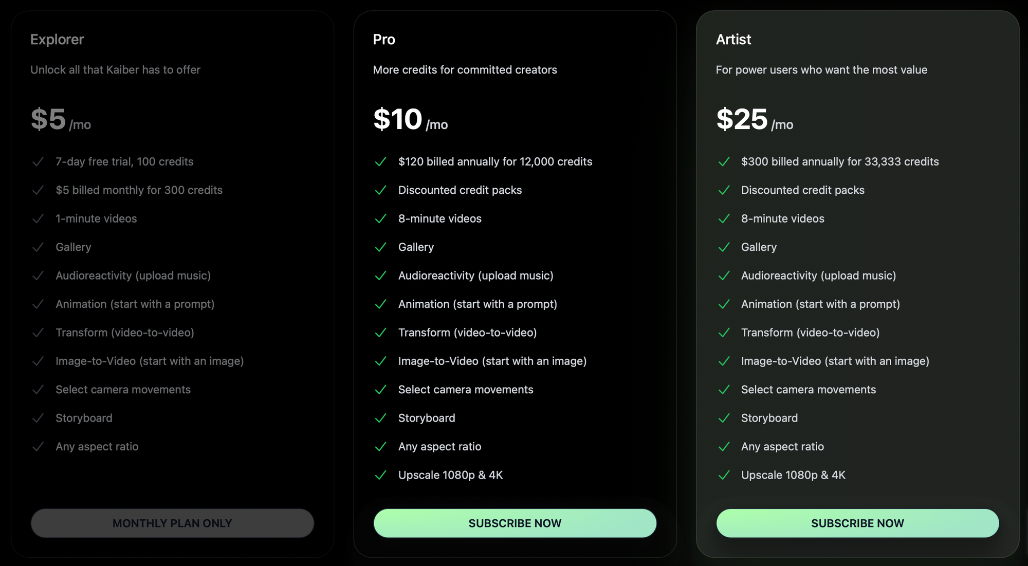Click checkmark beside Explorer's 1-minute videos
Screen dimensions: 1028x566
(38, 219)
